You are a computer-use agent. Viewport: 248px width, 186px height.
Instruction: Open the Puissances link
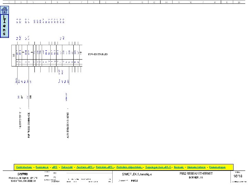point(42,167)
